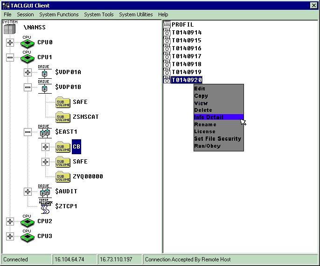The image size is (320, 266).
Task: Click the Connected status bar text
Action: click(15, 259)
